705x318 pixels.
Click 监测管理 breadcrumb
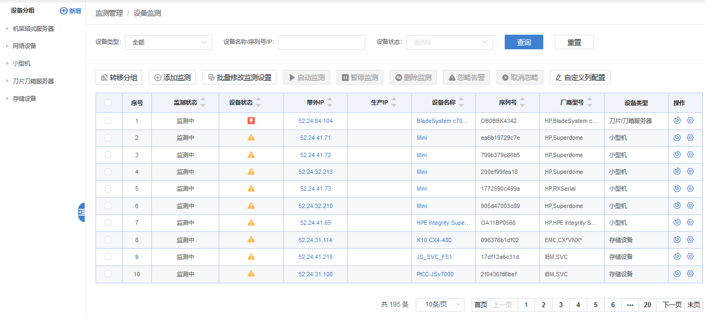point(109,13)
